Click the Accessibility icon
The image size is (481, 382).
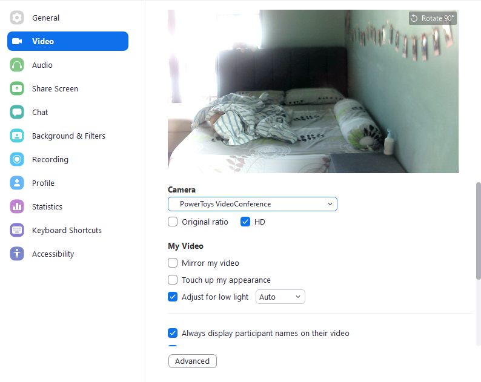[x=17, y=254]
